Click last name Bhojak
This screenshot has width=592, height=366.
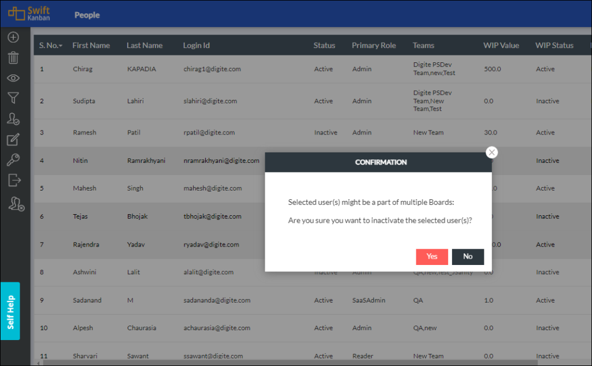tap(138, 216)
